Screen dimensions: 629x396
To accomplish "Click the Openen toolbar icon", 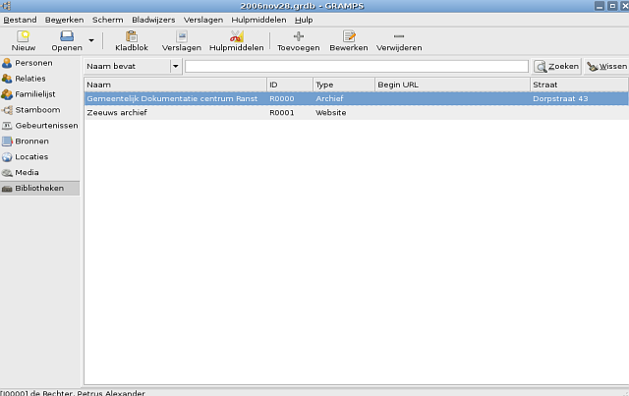I will pos(67,36).
